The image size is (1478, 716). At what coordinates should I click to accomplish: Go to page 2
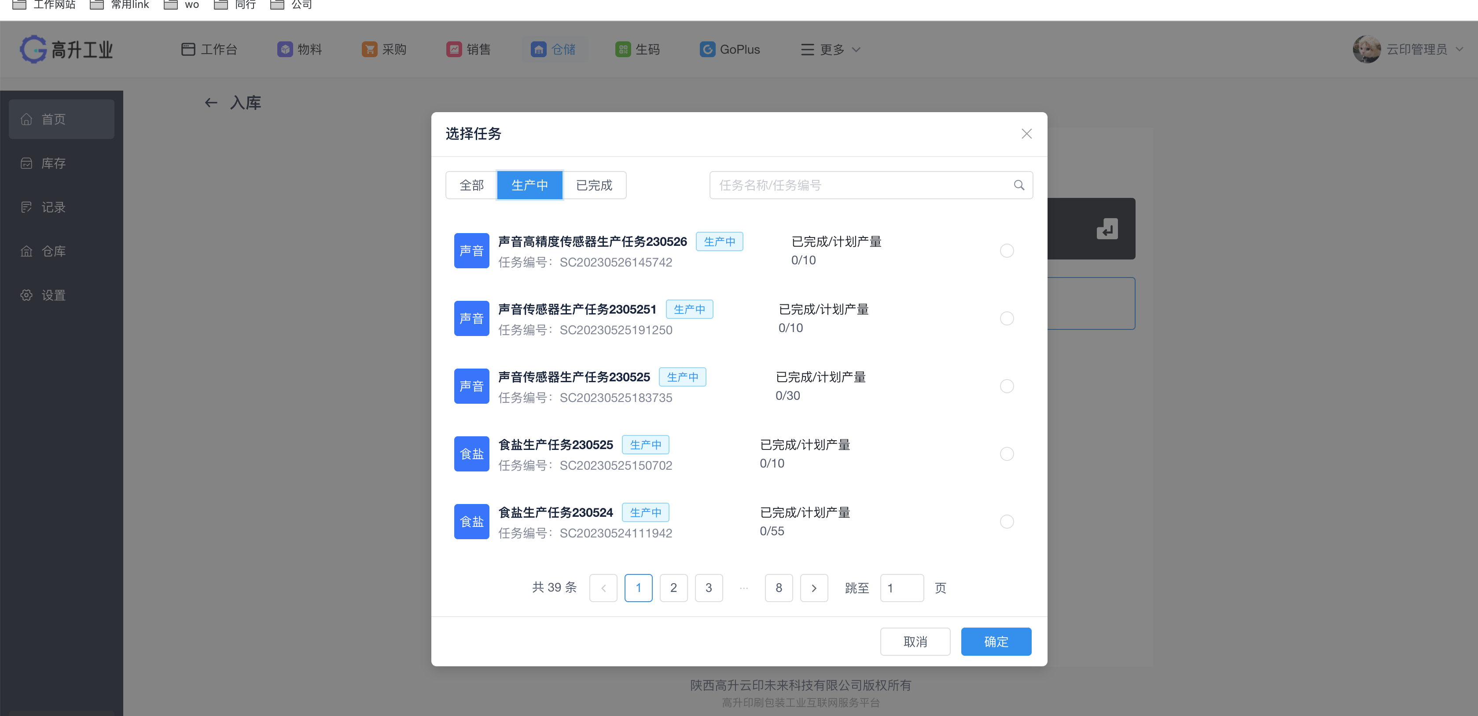tap(673, 588)
